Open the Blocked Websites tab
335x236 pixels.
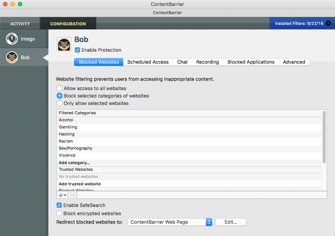pyautogui.click(x=99, y=62)
